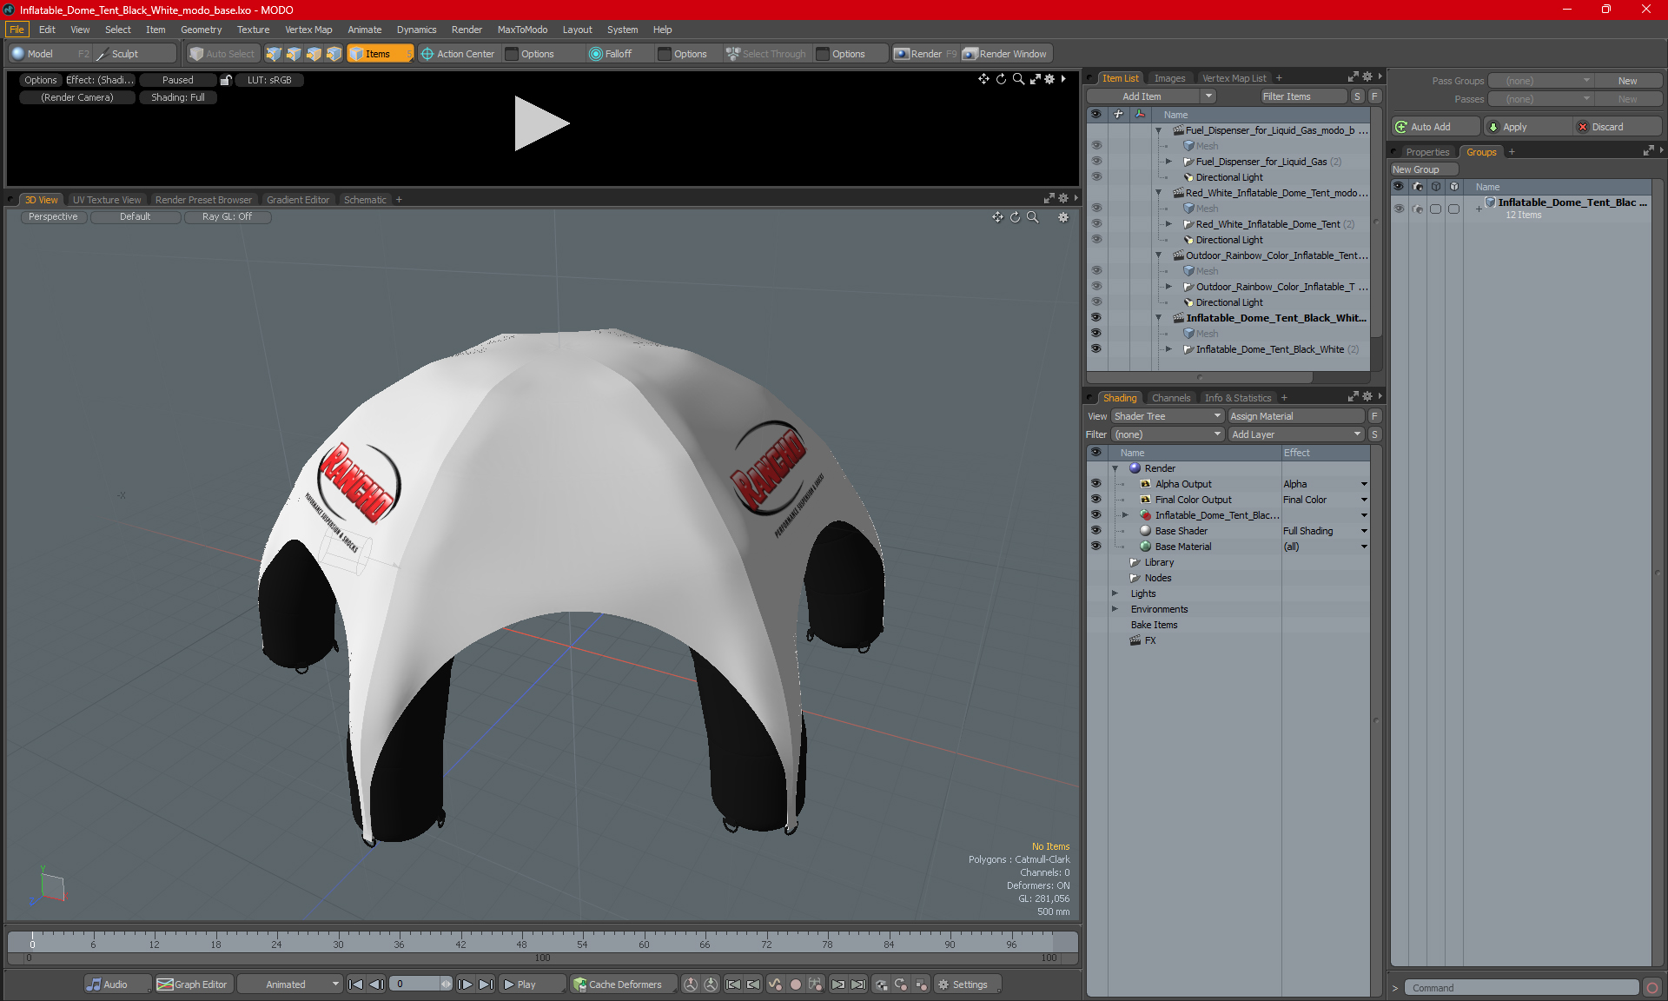Toggle visibility of Fuel_Dispenser_for_Liquid_Gas folder
1668x1001 pixels.
coord(1096,161)
